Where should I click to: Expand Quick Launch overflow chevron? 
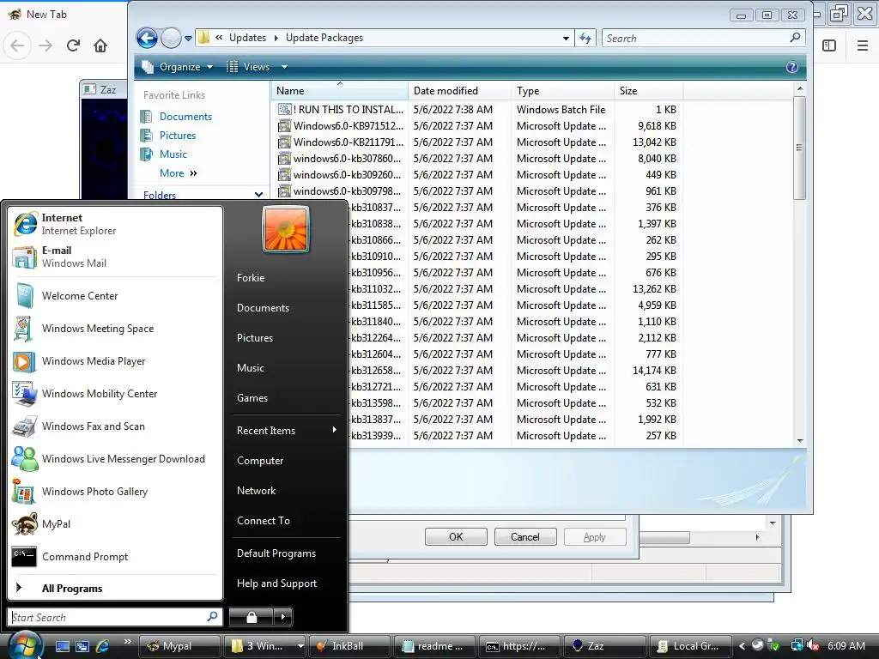click(128, 642)
